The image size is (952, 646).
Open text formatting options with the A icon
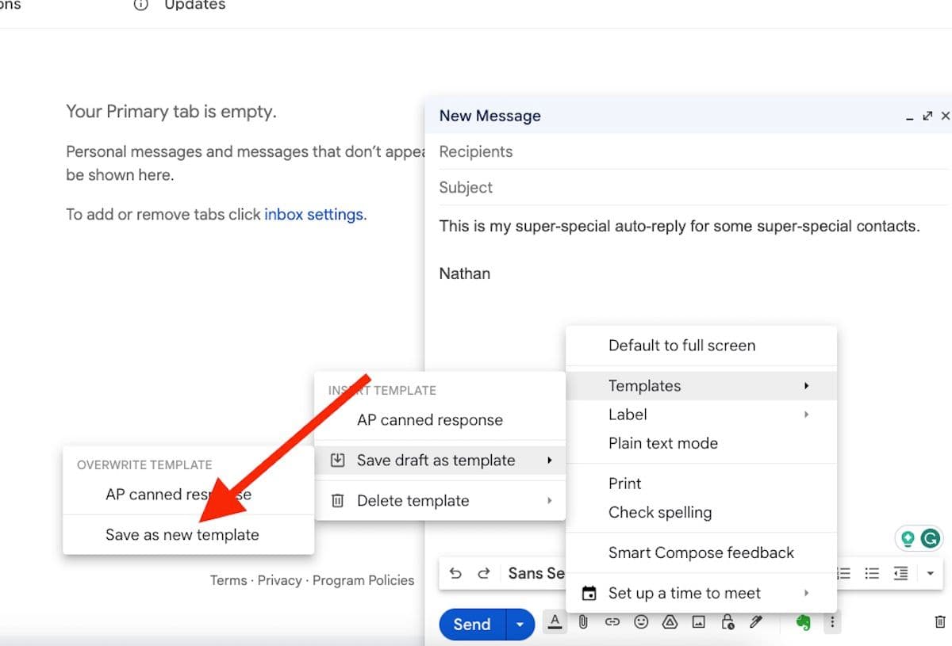pos(554,622)
